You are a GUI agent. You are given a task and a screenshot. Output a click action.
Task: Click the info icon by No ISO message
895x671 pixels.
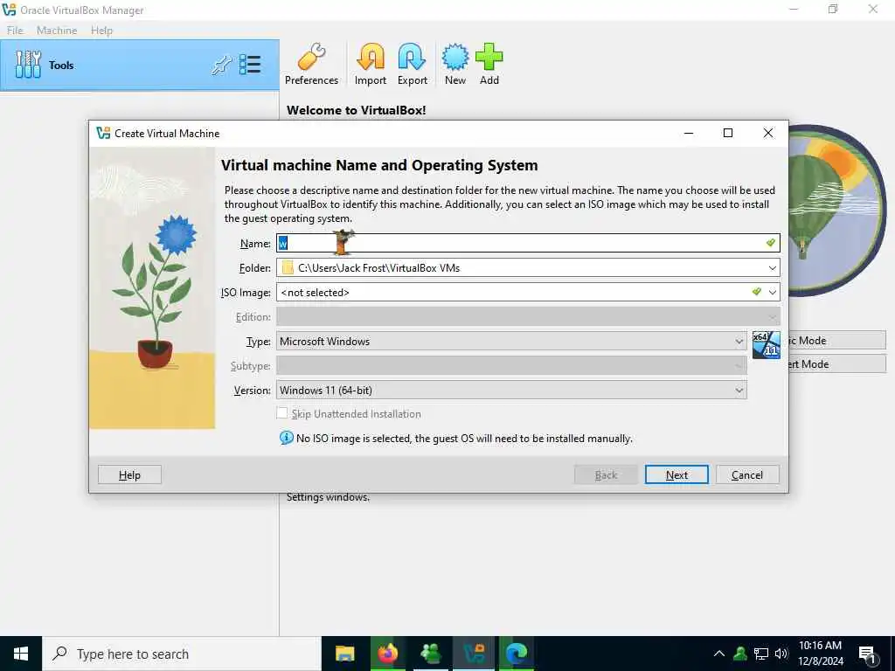[x=286, y=439]
